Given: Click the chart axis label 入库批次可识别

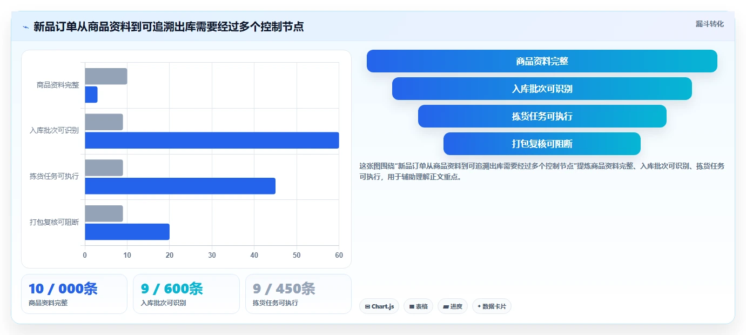Looking at the screenshot, I should pos(54,131).
